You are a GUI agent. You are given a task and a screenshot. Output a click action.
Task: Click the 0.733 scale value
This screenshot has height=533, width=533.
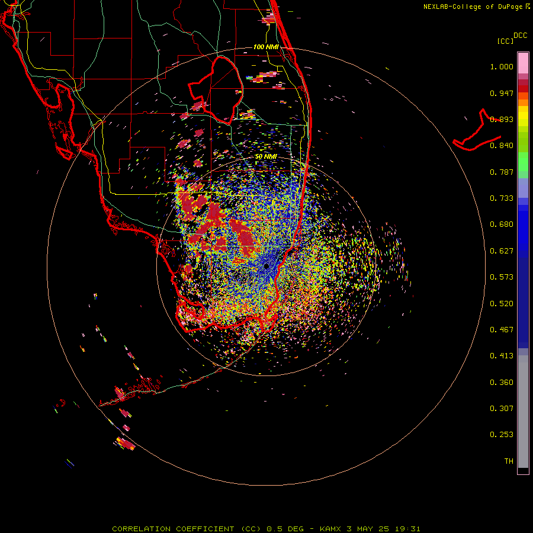click(502, 198)
